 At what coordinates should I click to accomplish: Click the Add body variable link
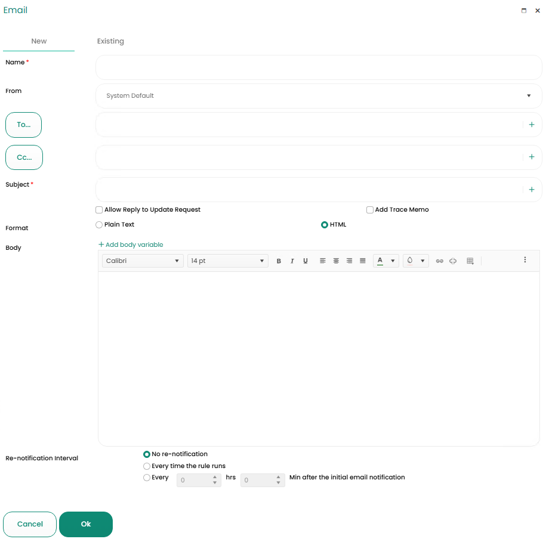pyautogui.click(x=131, y=244)
